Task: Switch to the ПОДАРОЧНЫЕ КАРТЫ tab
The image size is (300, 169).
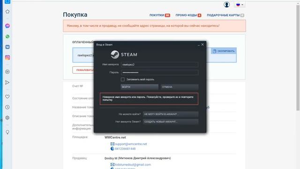Action: (225, 15)
